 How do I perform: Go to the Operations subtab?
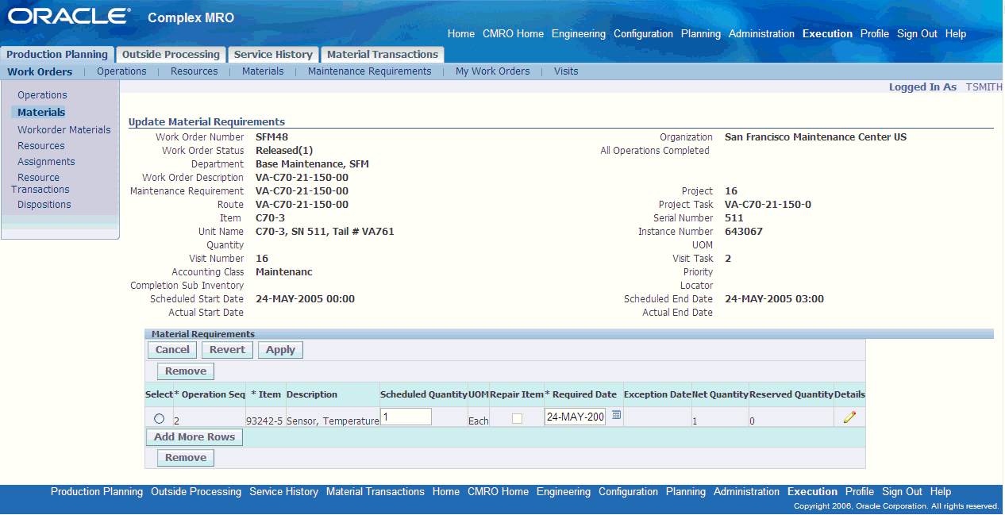121,71
